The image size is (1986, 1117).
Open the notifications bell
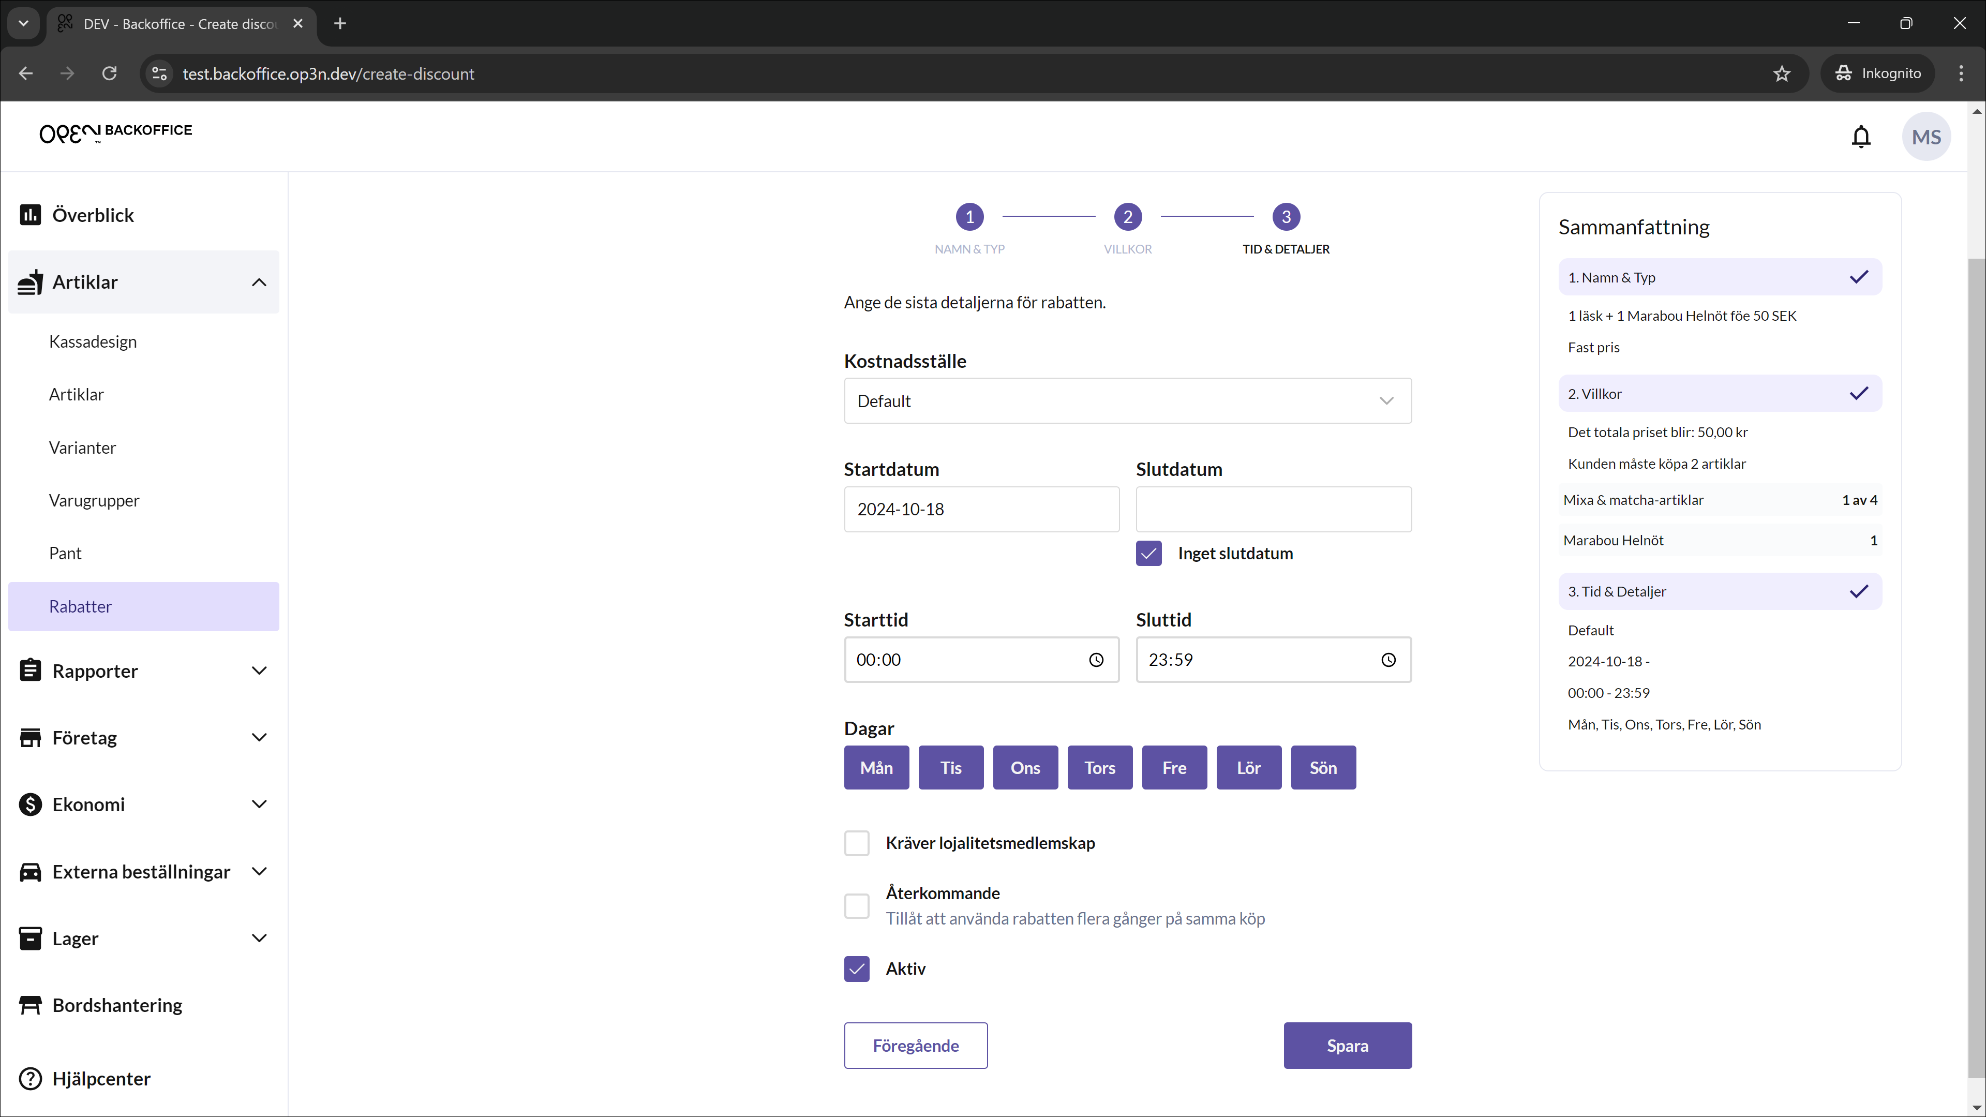click(x=1861, y=137)
